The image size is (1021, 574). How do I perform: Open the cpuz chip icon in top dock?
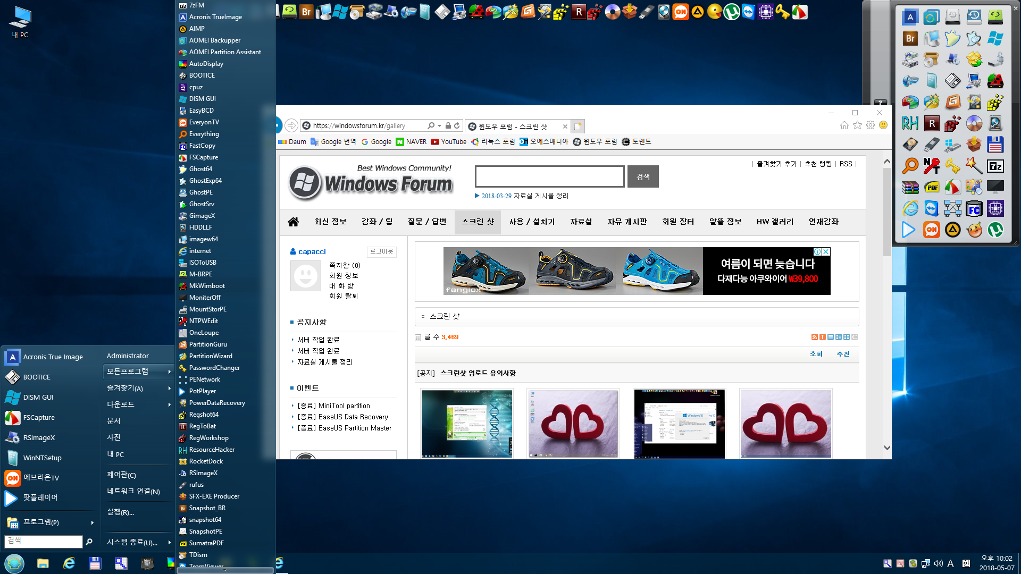(766, 12)
